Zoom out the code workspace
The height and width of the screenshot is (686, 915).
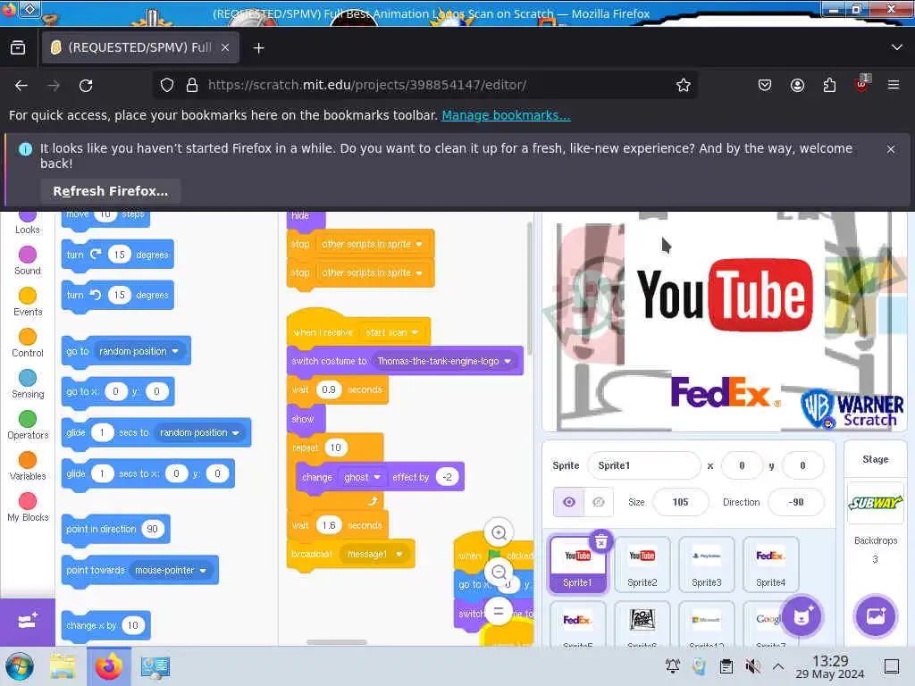[499, 573]
